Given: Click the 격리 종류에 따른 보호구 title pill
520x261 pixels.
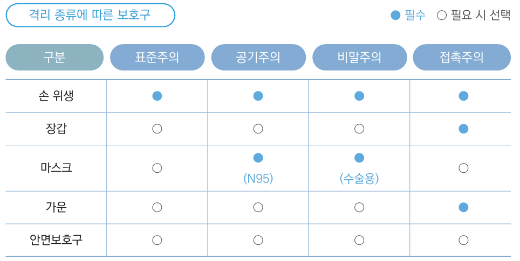Looking at the screenshot, I should [90, 15].
